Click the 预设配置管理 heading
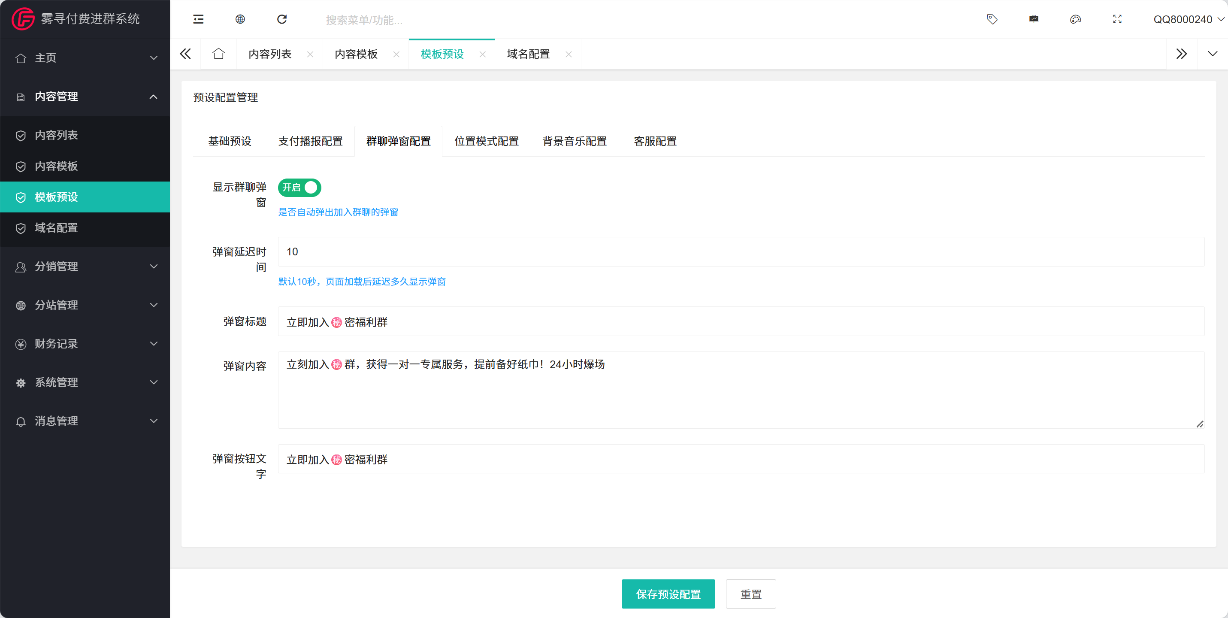The width and height of the screenshot is (1228, 618). pyautogui.click(x=226, y=97)
